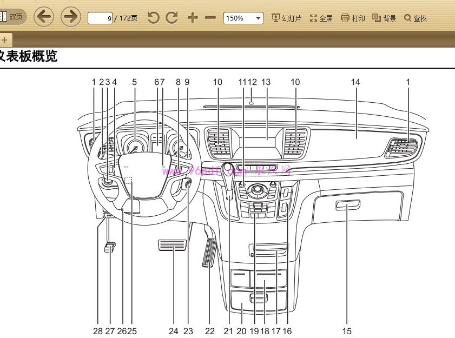Go to the next page with the right arrow
Image resolution: width=455 pixels, height=338 pixels.
(x=70, y=17)
